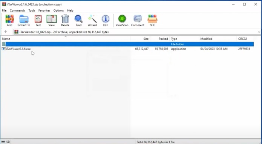Click the key icon in status bar

pyautogui.click(x=8, y=142)
